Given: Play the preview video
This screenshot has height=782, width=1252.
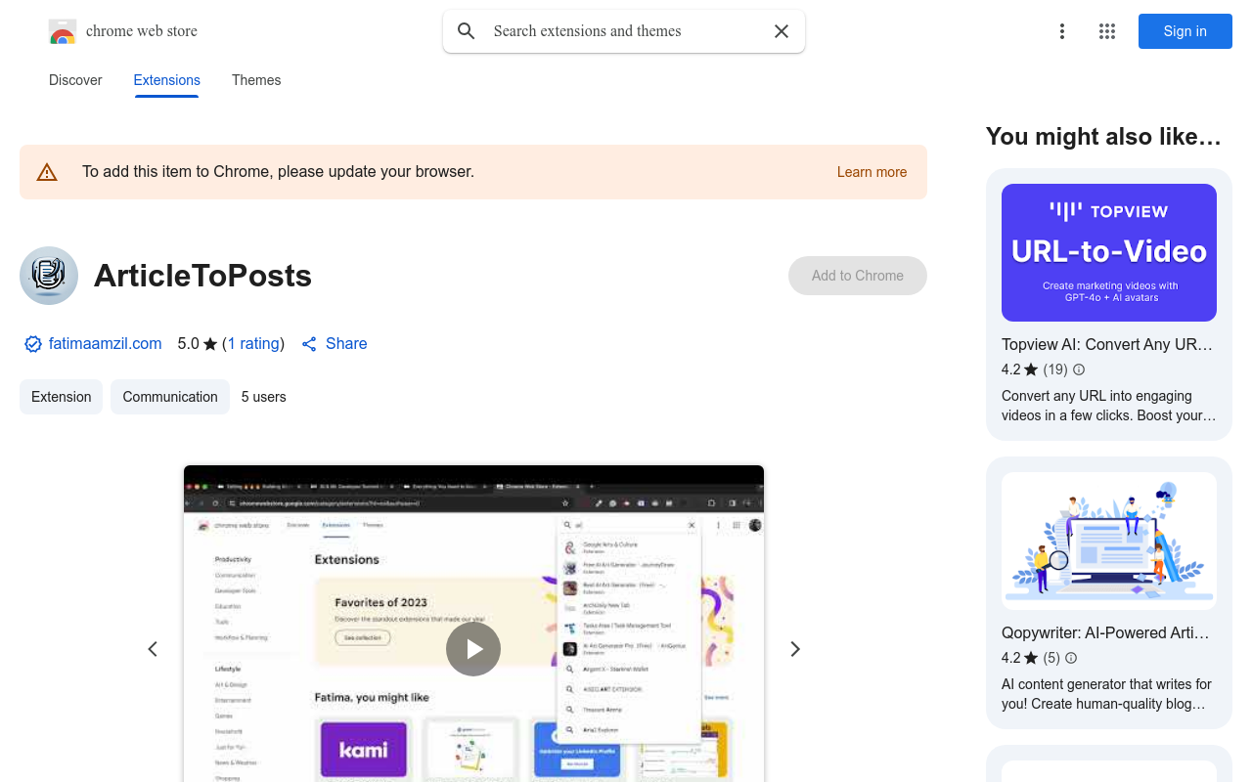Looking at the screenshot, I should coord(473,649).
